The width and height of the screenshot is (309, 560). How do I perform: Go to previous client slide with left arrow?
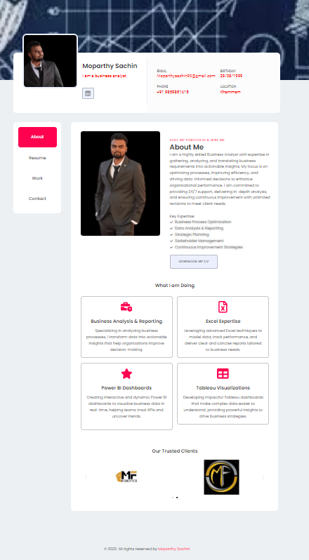(86, 477)
